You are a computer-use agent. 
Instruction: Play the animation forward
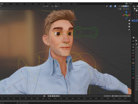click(55, 96)
